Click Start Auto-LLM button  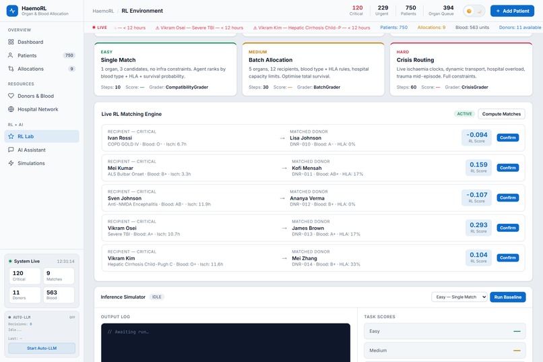tap(42, 348)
